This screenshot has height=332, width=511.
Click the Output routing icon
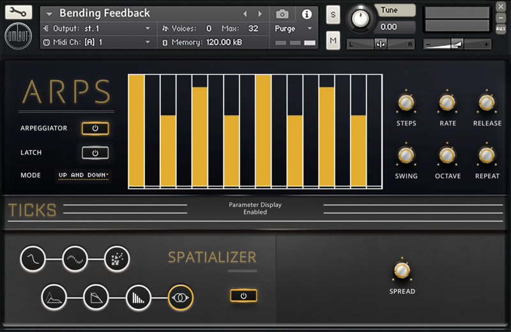point(46,28)
